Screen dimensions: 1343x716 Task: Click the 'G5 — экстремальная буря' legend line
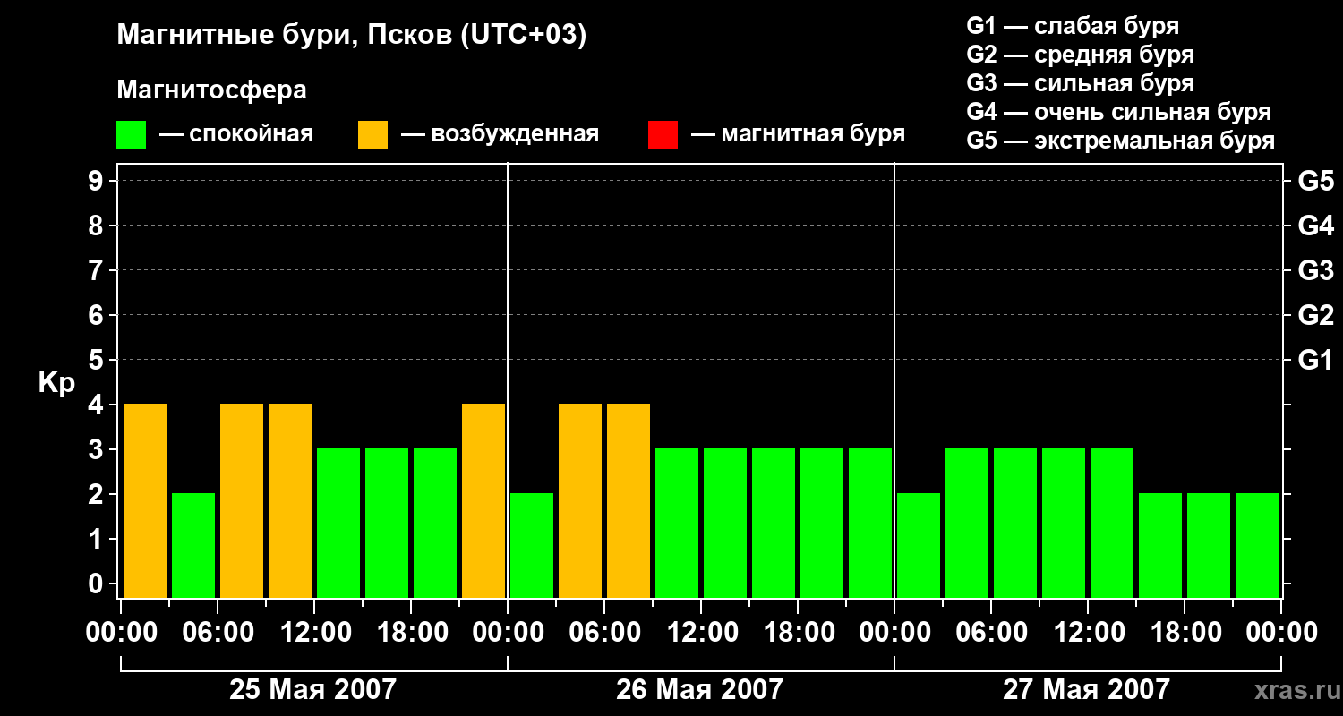[1120, 141]
